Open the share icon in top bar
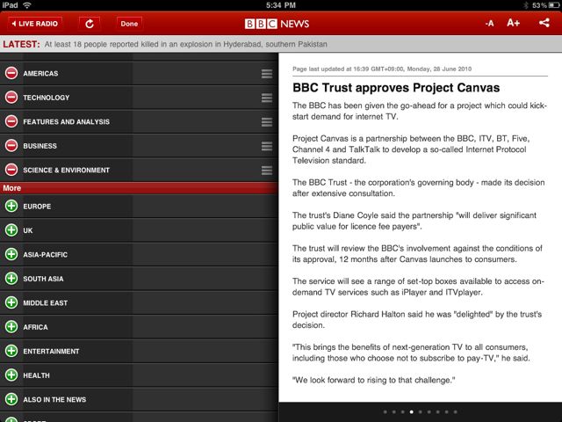This screenshot has height=422, width=562. point(544,23)
